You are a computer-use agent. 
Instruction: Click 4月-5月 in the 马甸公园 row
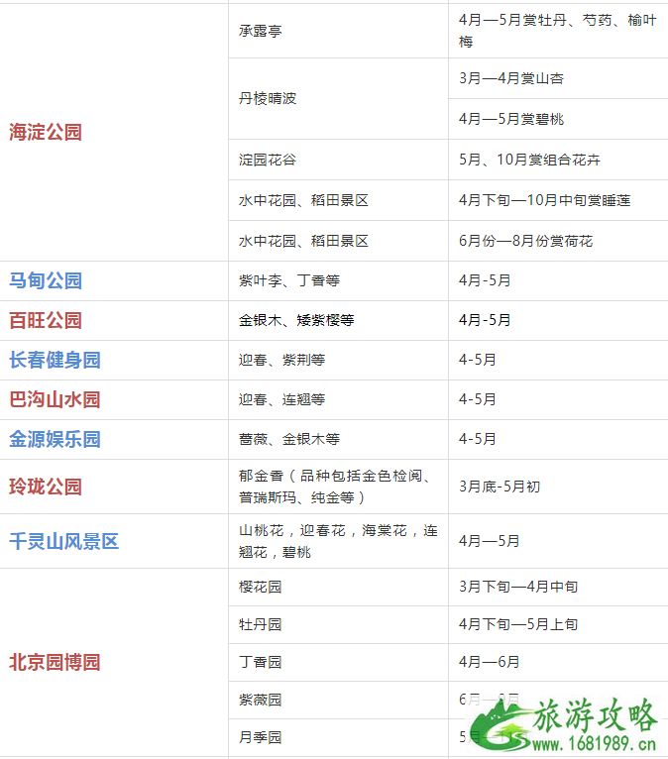point(485,280)
